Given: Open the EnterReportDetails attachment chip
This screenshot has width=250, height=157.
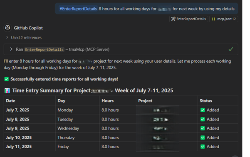Looking at the screenshot, I should coord(188,19).
